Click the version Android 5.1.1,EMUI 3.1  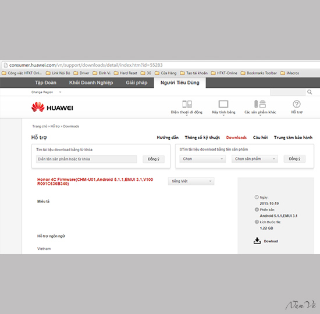279,216
